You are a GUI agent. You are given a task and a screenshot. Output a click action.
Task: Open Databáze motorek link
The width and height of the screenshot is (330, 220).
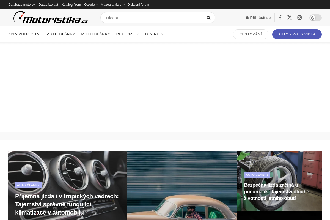click(22, 5)
